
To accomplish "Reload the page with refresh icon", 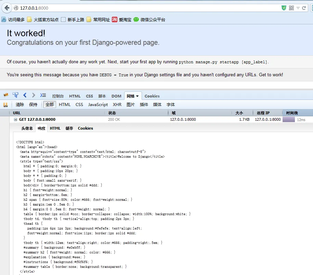I will [304, 8].
